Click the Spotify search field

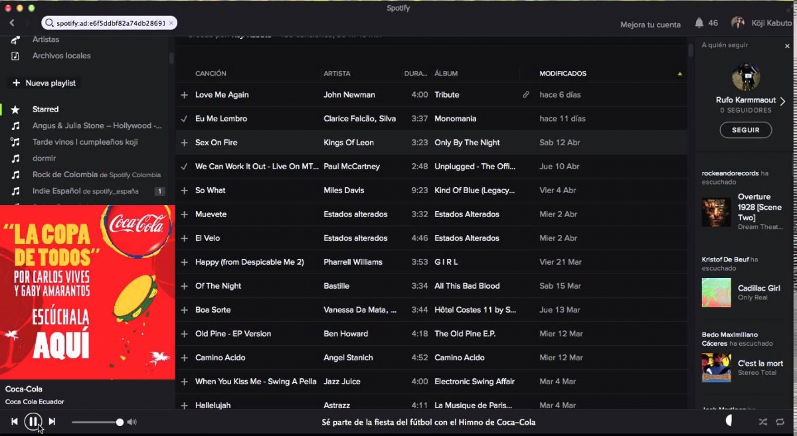point(109,23)
